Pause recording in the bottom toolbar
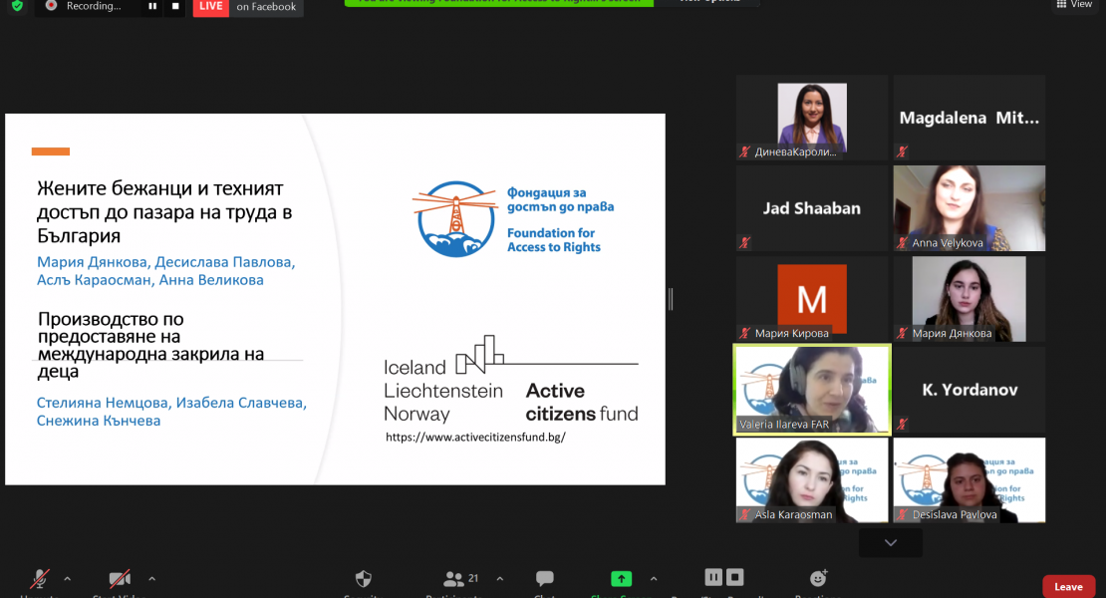This screenshot has height=598, width=1106. click(713, 577)
